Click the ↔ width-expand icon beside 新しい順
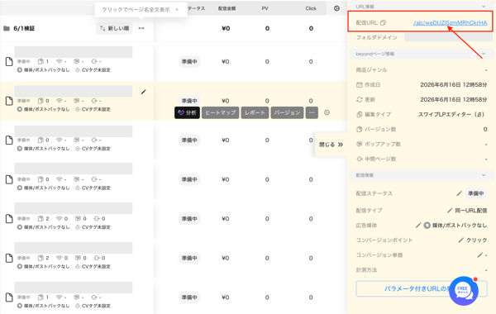Viewport: 496px width, 314px height. pos(141,28)
